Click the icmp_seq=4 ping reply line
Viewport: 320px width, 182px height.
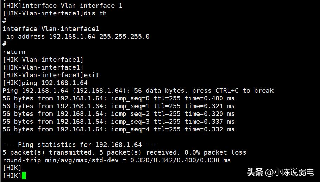pyautogui.click(x=118, y=129)
